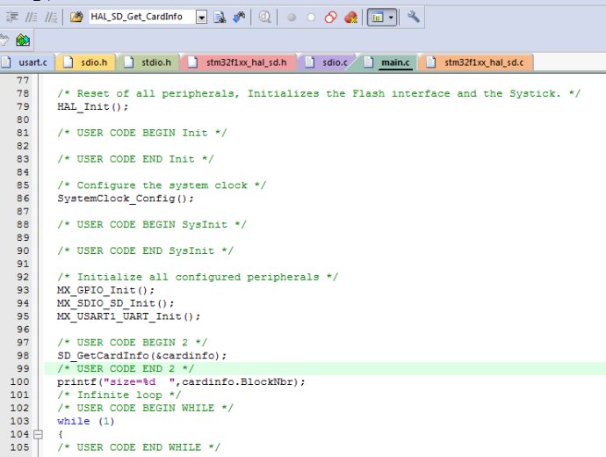
Task: Click the USER CODE BEGIN Init comment
Action: 141,133
